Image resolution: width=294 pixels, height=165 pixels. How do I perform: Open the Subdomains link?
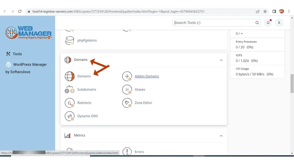click(86, 90)
